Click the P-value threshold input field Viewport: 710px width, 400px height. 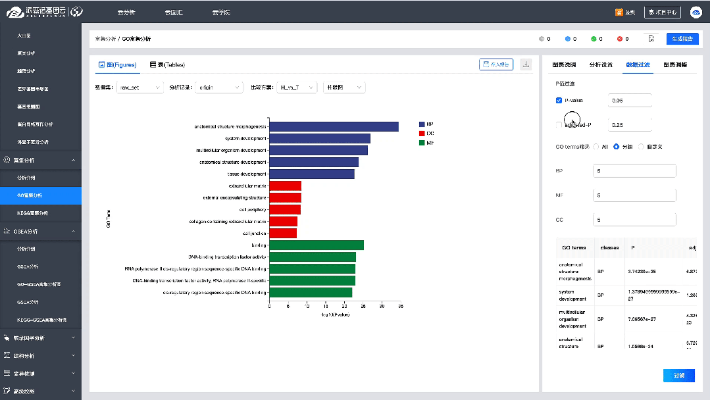(630, 101)
